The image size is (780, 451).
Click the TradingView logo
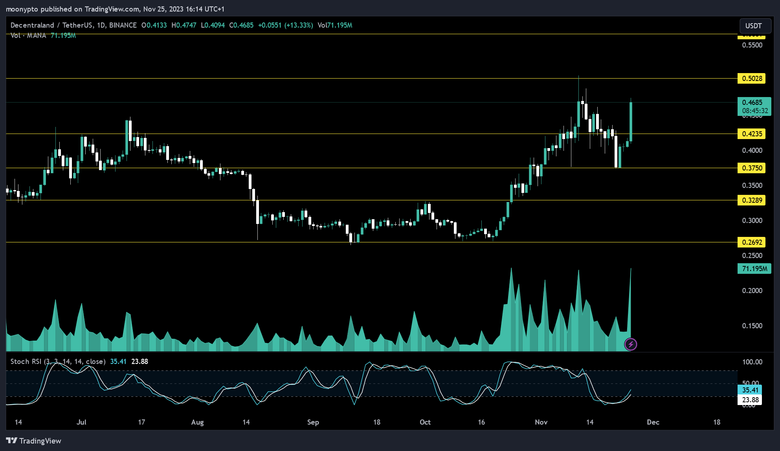[x=34, y=441]
